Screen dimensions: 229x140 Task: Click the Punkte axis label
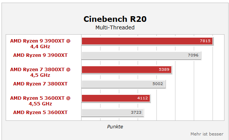[x=115, y=127]
